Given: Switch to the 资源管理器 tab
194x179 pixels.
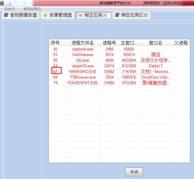Looking at the screenshot, I should coord(58,15).
